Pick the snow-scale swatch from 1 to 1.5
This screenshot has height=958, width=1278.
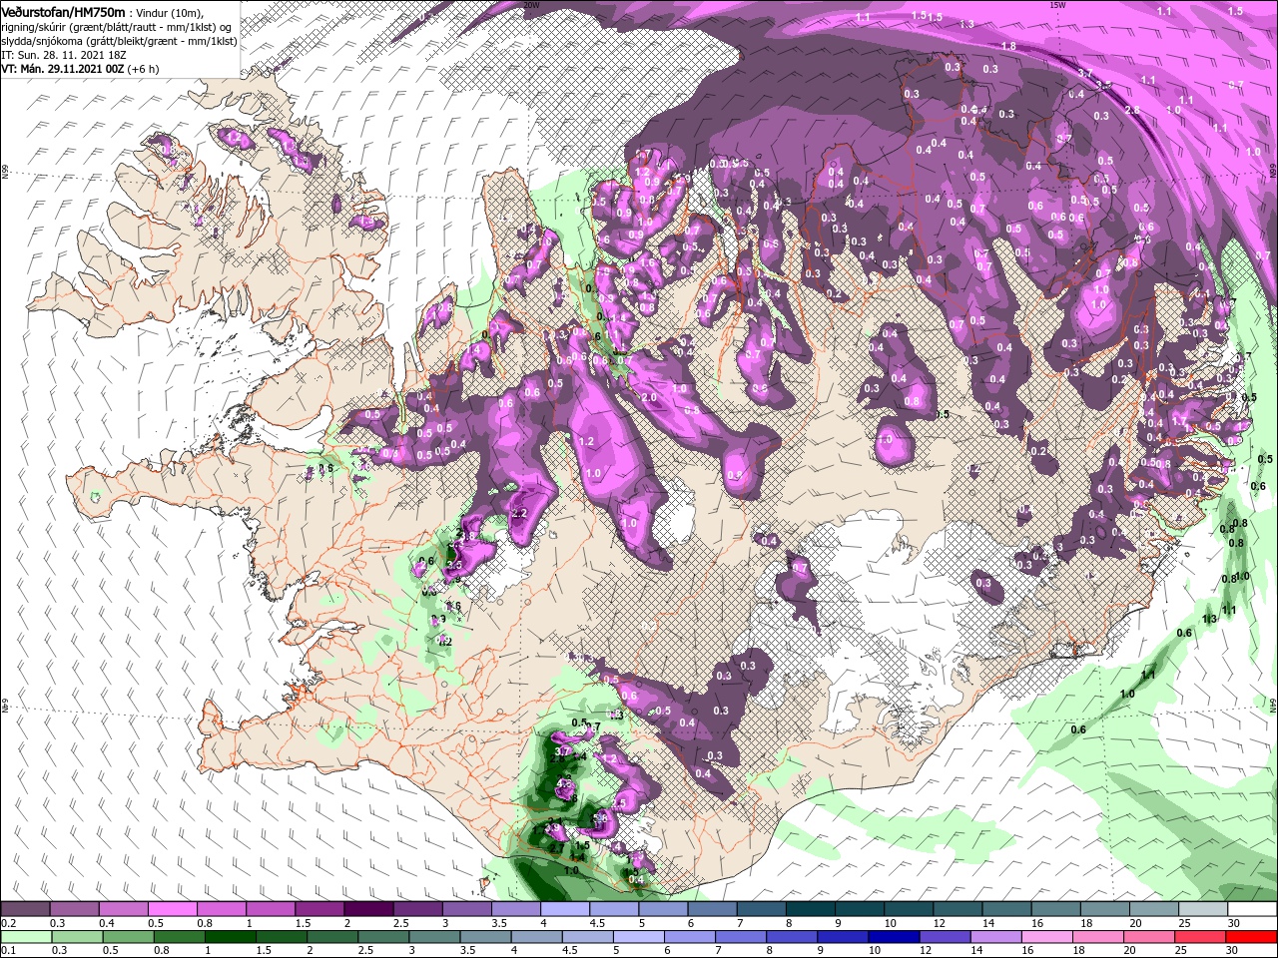[x=270, y=909]
